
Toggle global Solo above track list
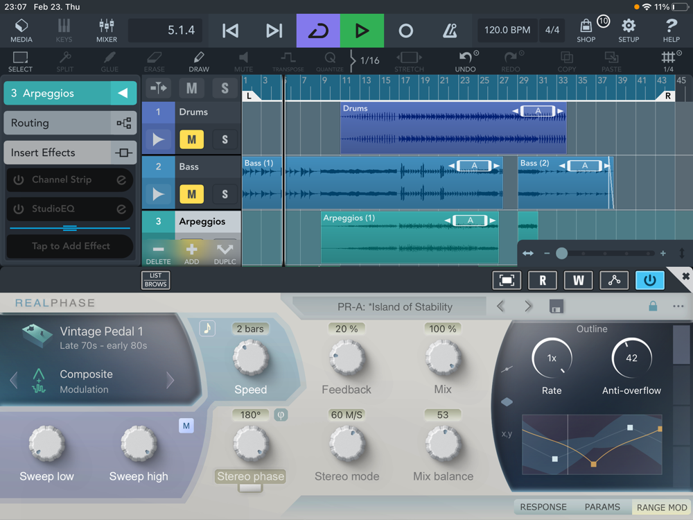click(225, 88)
